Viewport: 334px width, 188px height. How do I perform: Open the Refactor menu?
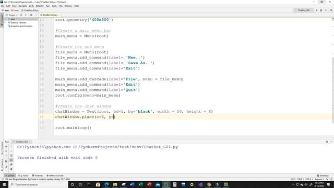coord(40,6)
